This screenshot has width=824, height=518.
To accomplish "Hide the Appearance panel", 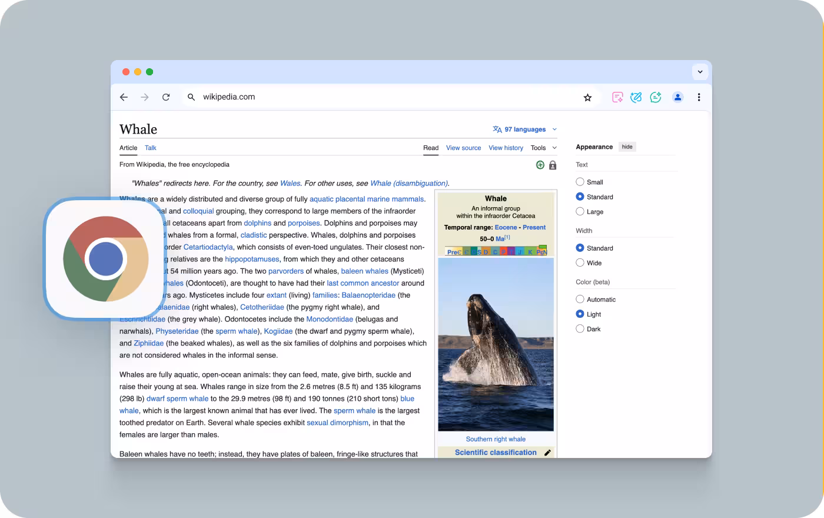I will (627, 147).
